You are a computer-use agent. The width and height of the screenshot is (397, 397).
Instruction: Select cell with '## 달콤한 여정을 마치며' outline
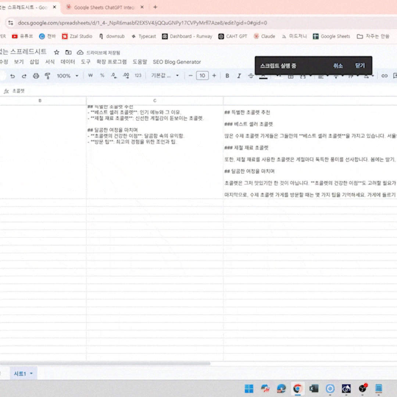(155, 152)
